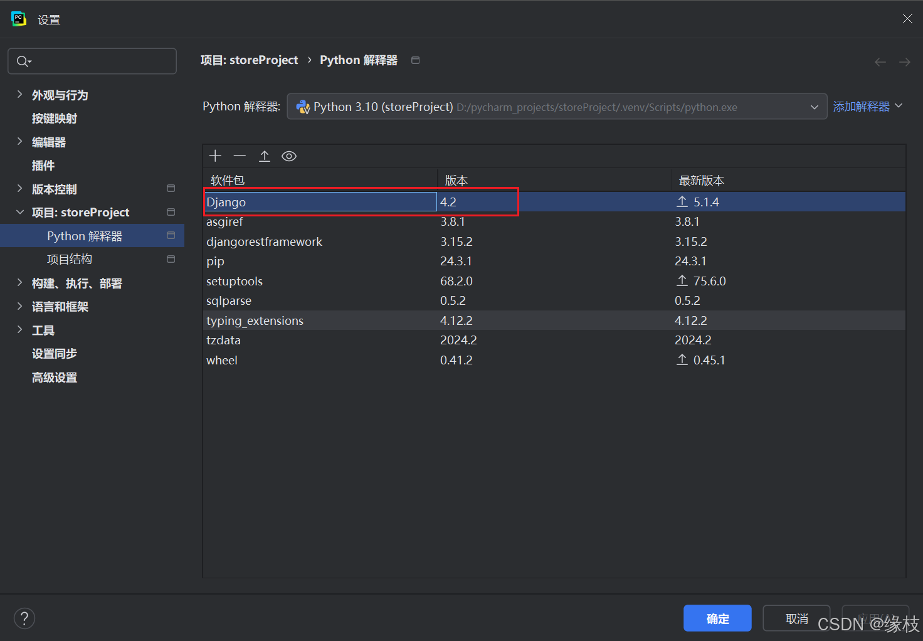This screenshot has height=641, width=923.
Task: Open the help question mark icon
Action: click(x=24, y=618)
